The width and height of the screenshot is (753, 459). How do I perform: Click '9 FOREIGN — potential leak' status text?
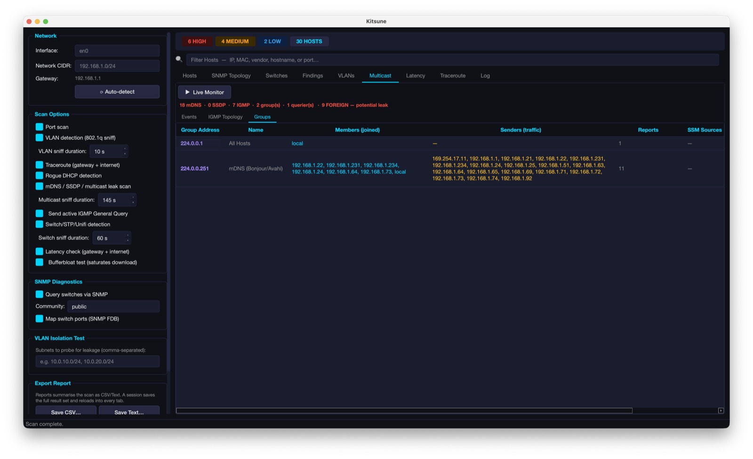pos(354,105)
